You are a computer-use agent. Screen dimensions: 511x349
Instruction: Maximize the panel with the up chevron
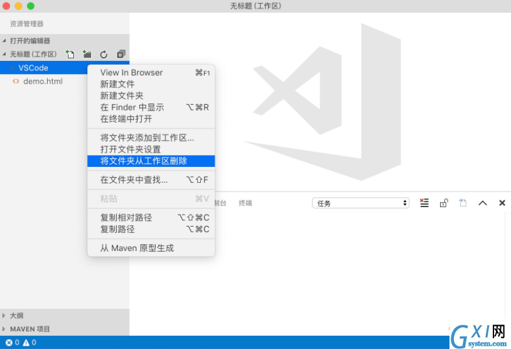(483, 203)
